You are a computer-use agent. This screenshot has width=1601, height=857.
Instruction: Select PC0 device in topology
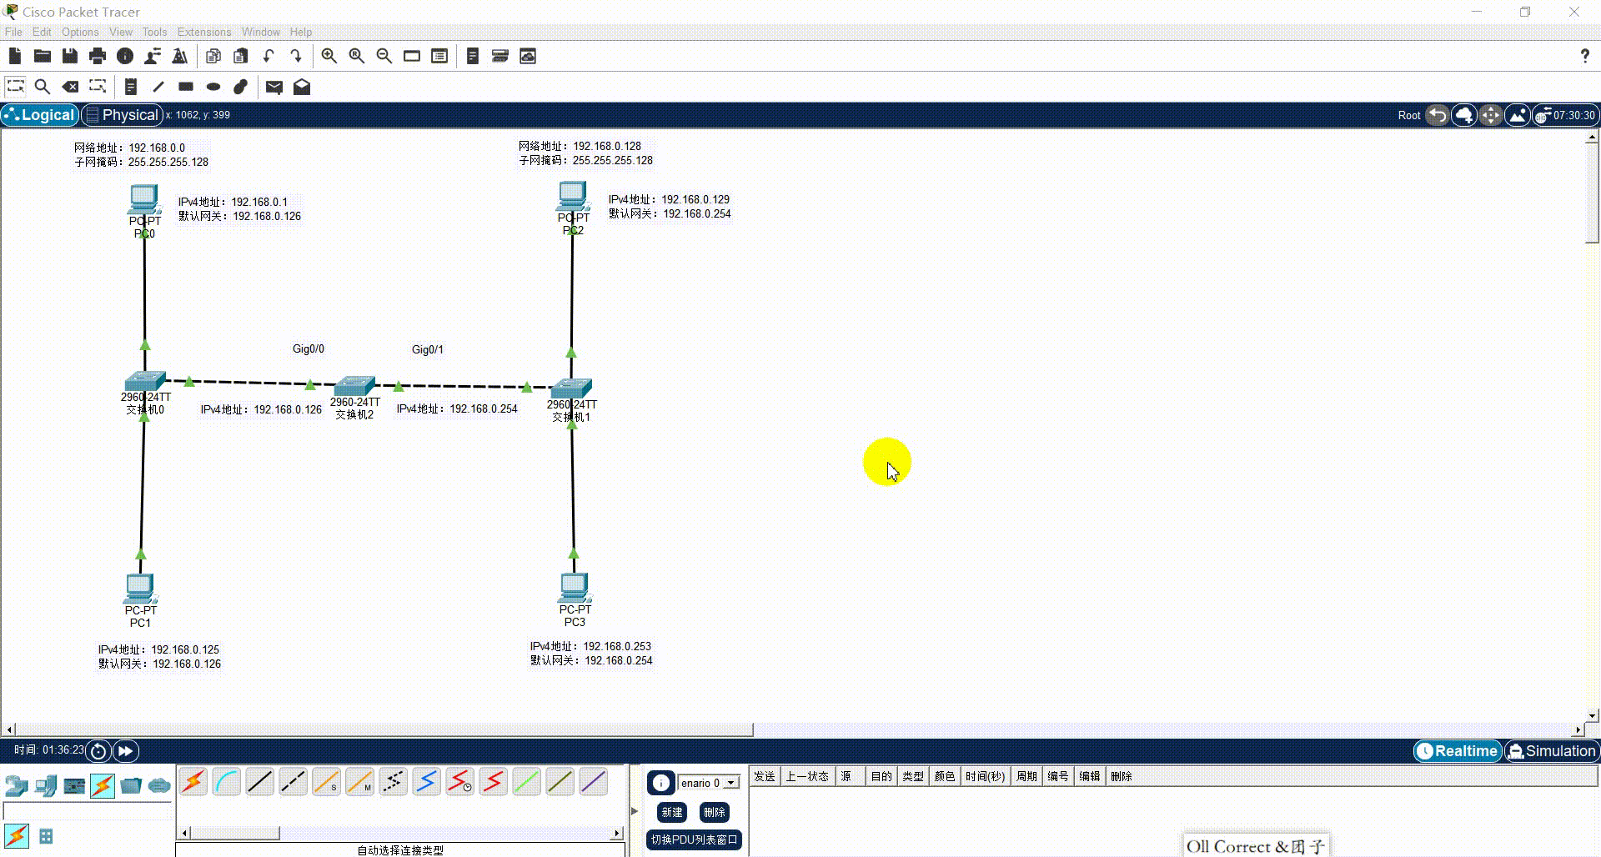click(144, 200)
